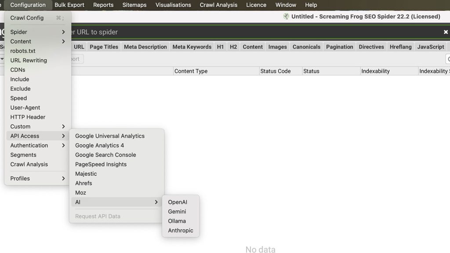The width and height of the screenshot is (450, 253).
Task: Select Google Analytics 4
Action: coord(116,145)
